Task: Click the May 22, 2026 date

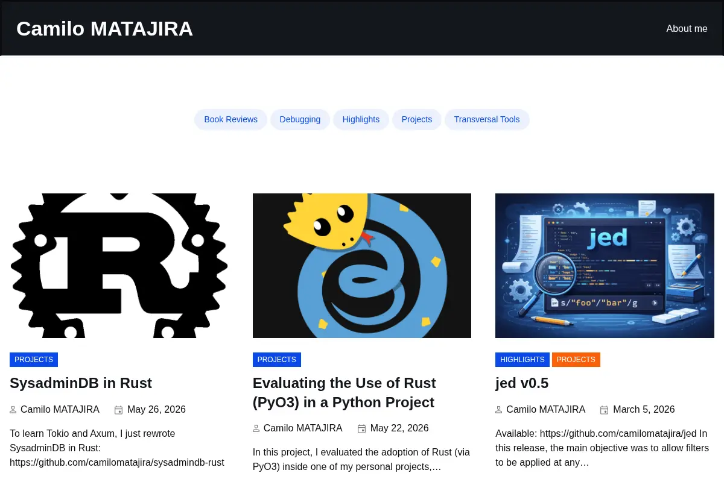Action: pyautogui.click(x=399, y=428)
